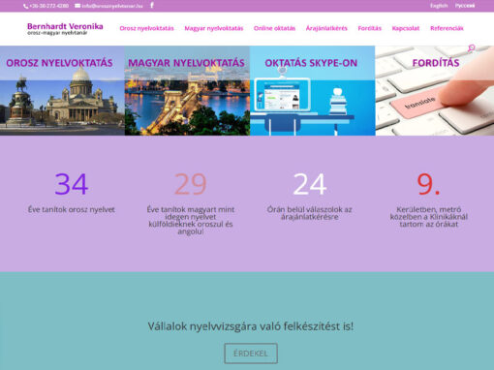Open the Kapcsolat menu item
The height and width of the screenshot is (370, 494).
(x=406, y=28)
